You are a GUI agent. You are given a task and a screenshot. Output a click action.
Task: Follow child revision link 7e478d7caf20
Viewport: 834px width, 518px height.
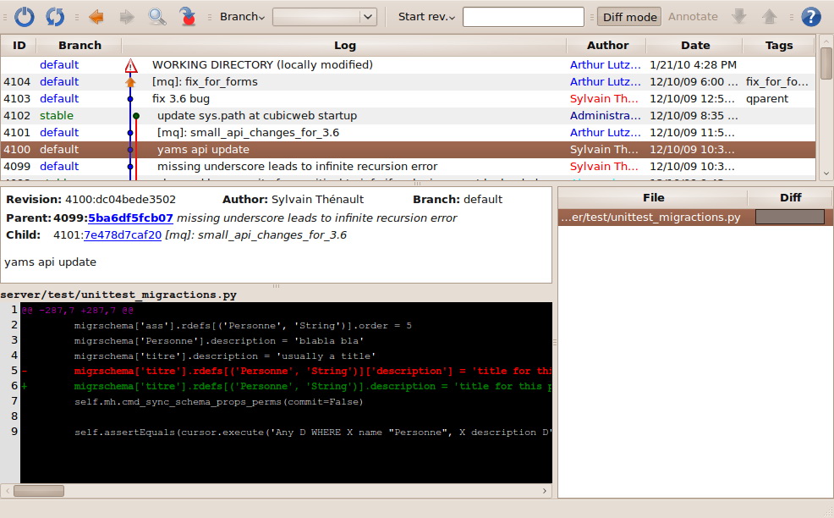[x=123, y=234]
